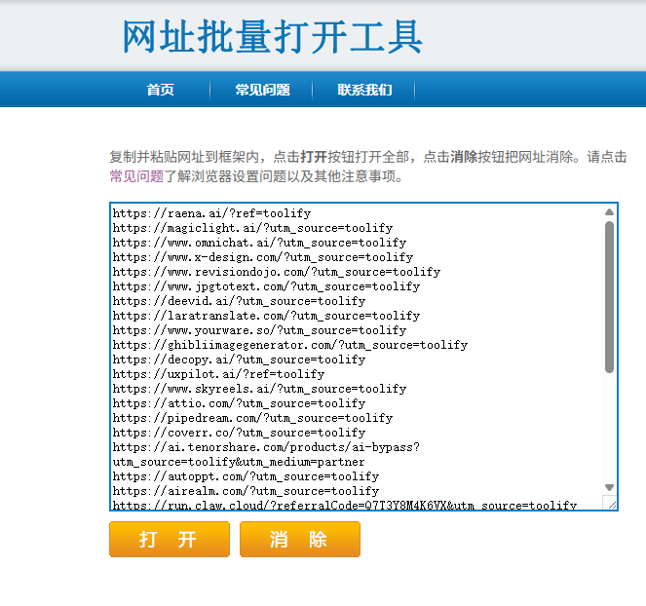Click the ghibliimagegenerator.com URL line
Screen dimensions: 646x606
[x=290, y=345]
